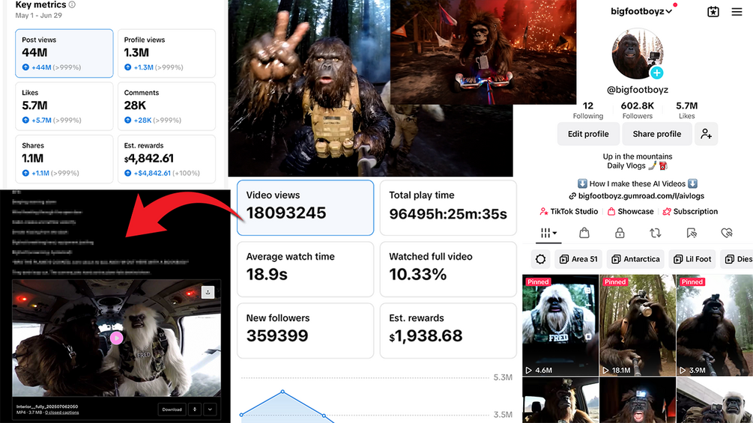Image resolution: width=753 pixels, height=423 pixels.
Task: Show private videos via lock icon
Action: point(620,233)
